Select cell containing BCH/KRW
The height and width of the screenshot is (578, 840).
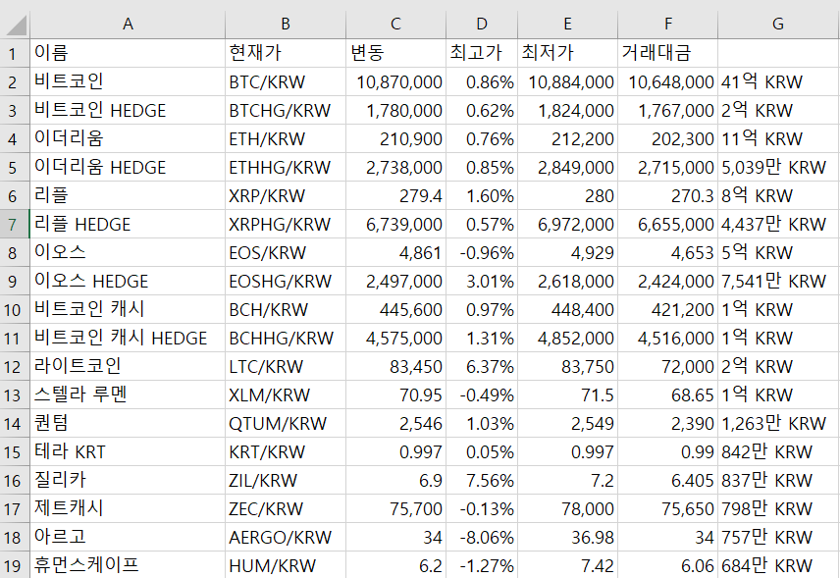coord(286,308)
